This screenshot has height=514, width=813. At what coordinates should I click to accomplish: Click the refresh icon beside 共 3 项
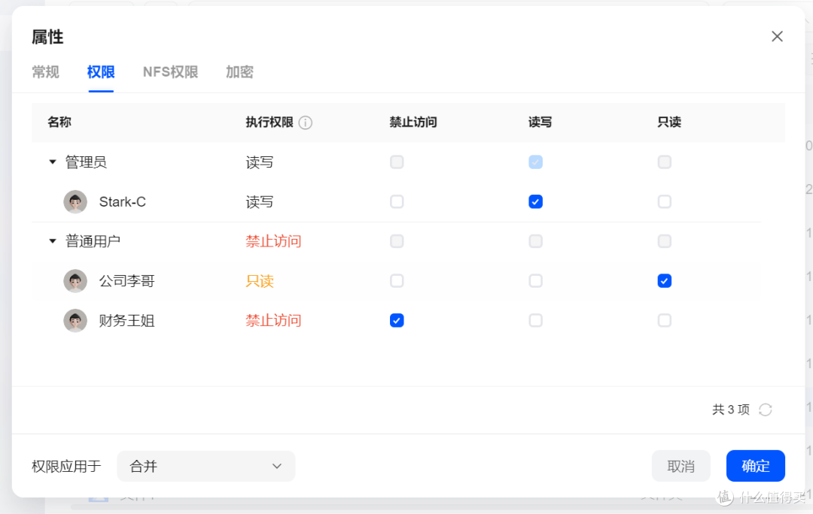766,410
